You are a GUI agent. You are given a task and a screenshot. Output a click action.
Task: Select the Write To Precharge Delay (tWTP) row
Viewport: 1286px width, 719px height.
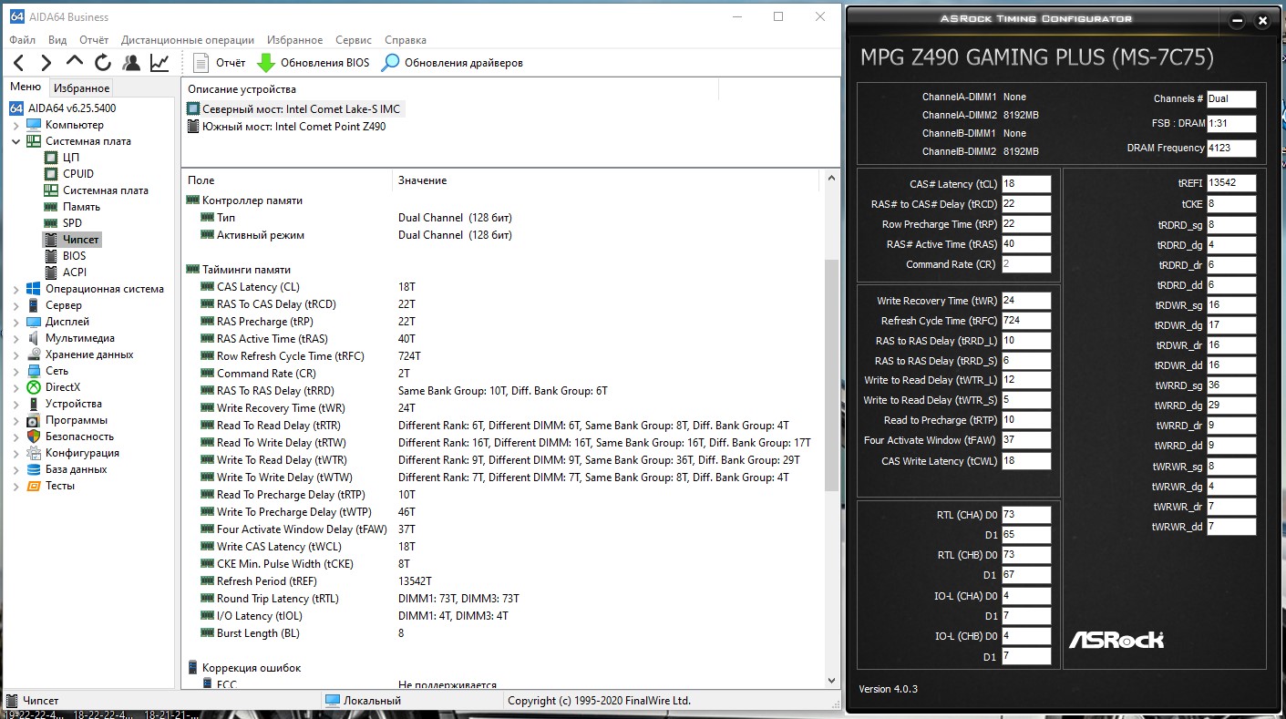pyautogui.click(x=502, y=512)
